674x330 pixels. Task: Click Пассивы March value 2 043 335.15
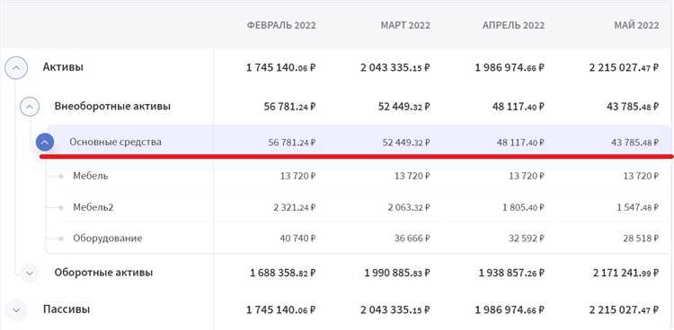coord(395,309)
